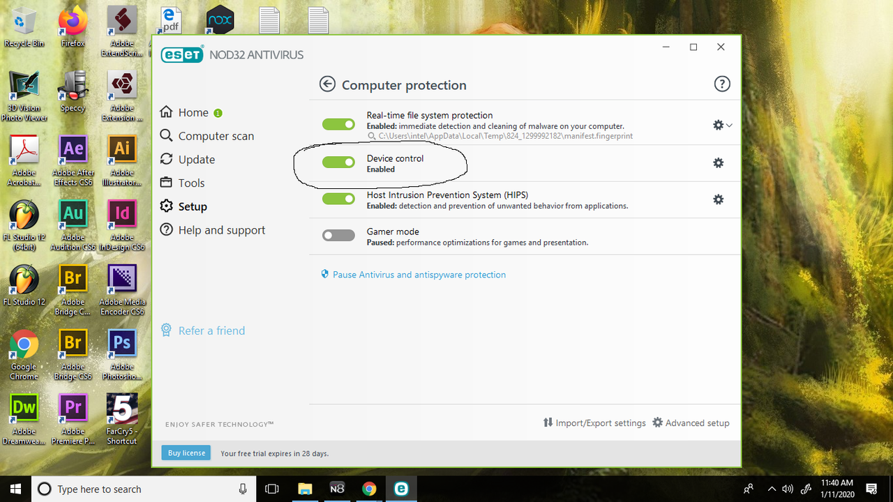Select the Adobe Acrobat desktop icon
The image size is (893, 502).
pos(24,161)
